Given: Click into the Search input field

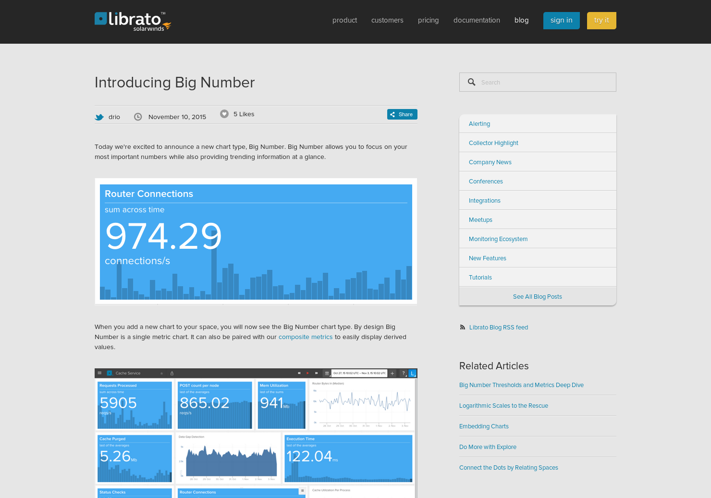Looking at the screenshot, I should pos(538,82).
